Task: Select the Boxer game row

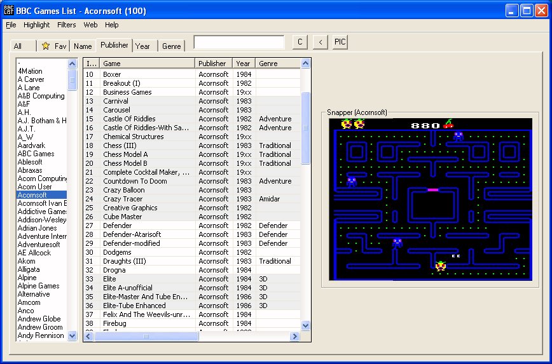Action: [192, 74]
